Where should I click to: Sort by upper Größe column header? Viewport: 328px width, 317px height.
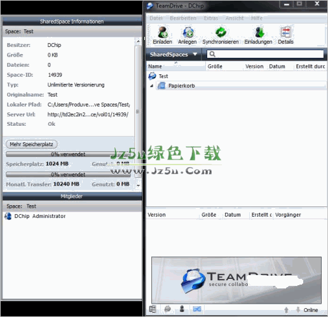click(x=224, y=66)
